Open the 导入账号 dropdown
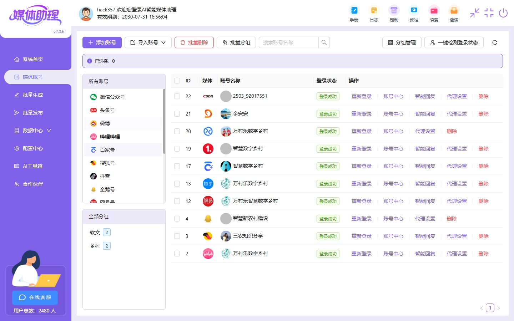This screenshot has width=514, height=321. click(x=148, y=42)
